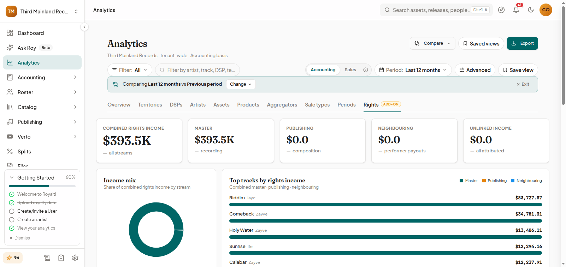Open the bottom-left list/log icon

click(x=47, y=258)
